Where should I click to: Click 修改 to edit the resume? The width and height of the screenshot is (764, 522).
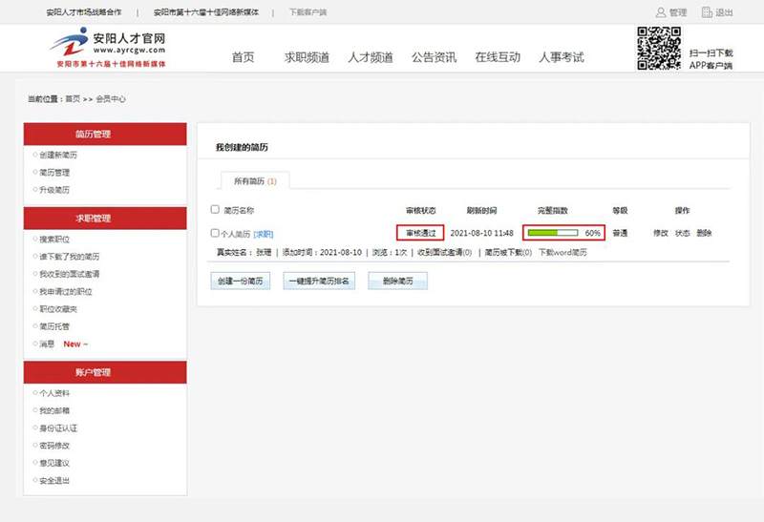(x=661, y=233)
